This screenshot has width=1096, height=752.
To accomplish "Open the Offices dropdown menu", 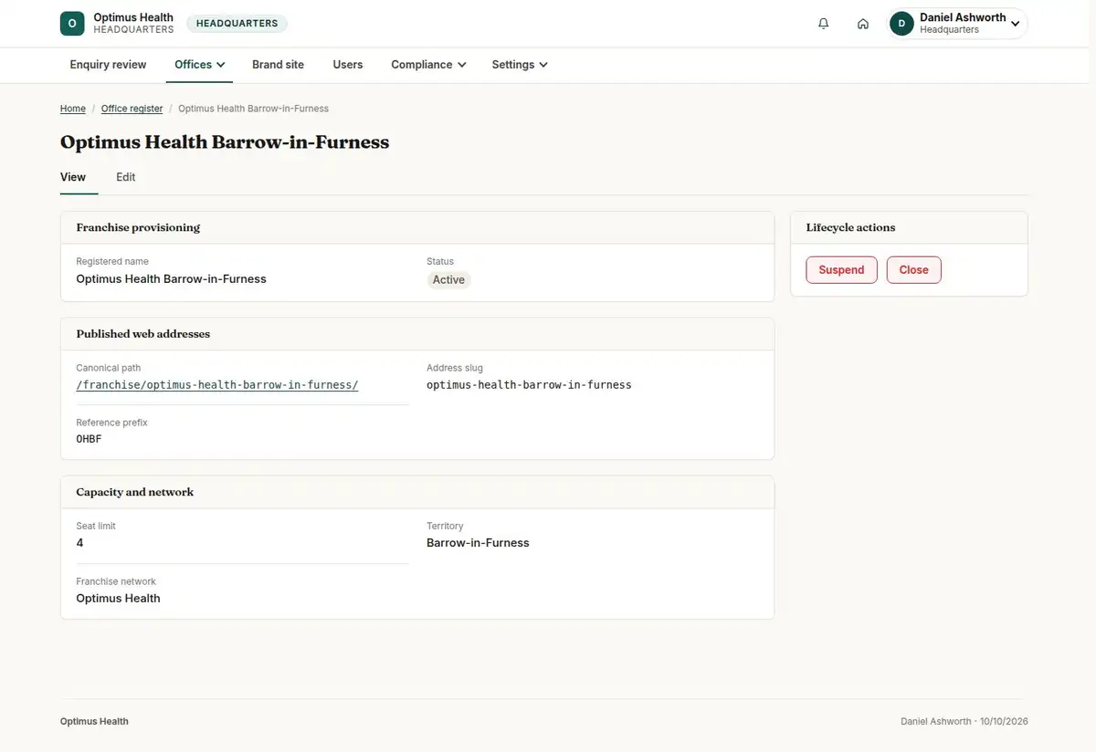I will 200,65.
